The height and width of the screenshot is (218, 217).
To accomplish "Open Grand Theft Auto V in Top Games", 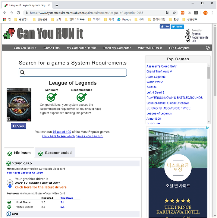I will click(159, 71).
